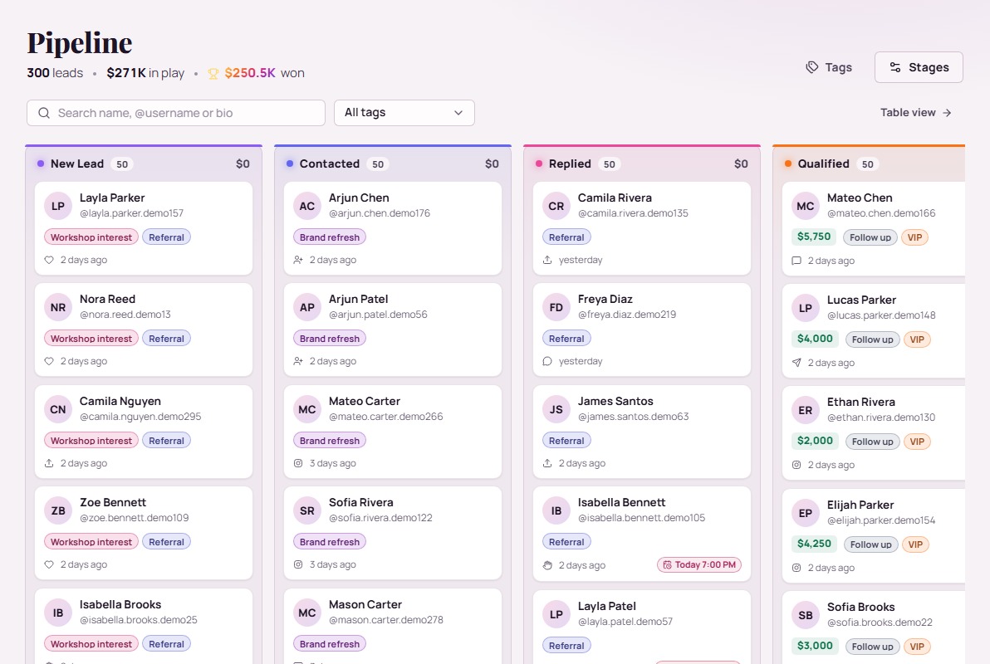Image resolution: width=990 pixels, height=664 pixels.
Task: Select the Replied column header
Action: pos(641,164)
